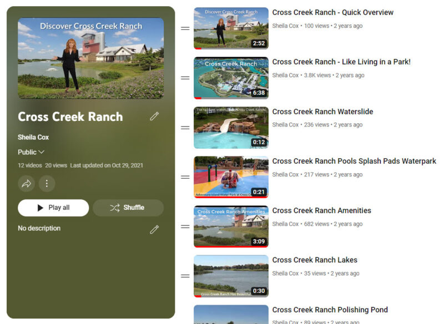Click reorder handle beside Splash Pads video
444x324 pixels.
pos(185,177)
